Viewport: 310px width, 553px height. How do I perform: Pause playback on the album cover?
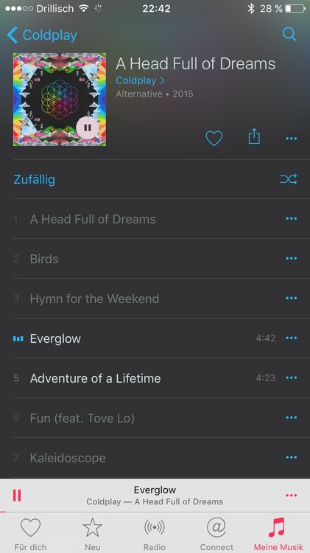88,128
